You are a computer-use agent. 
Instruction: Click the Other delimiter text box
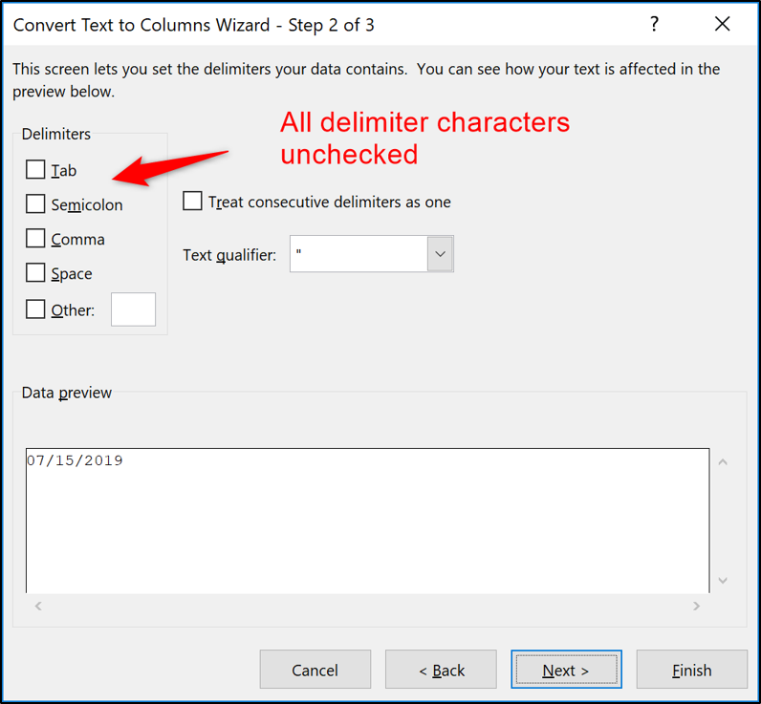tap(133, 309)
